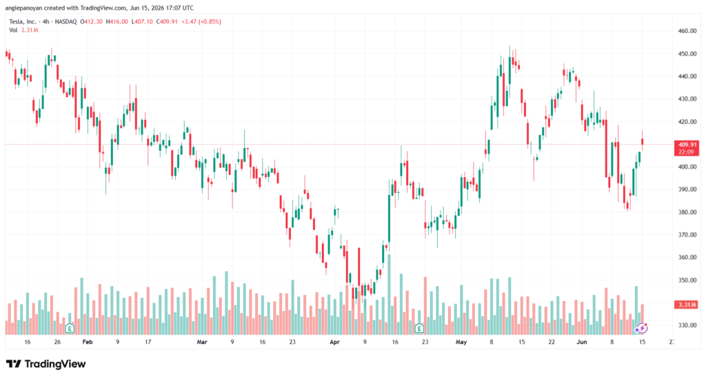Select the red 409.91 current price label
The width and height of the screenshot is (706, 379).
[x=687, y=148]
